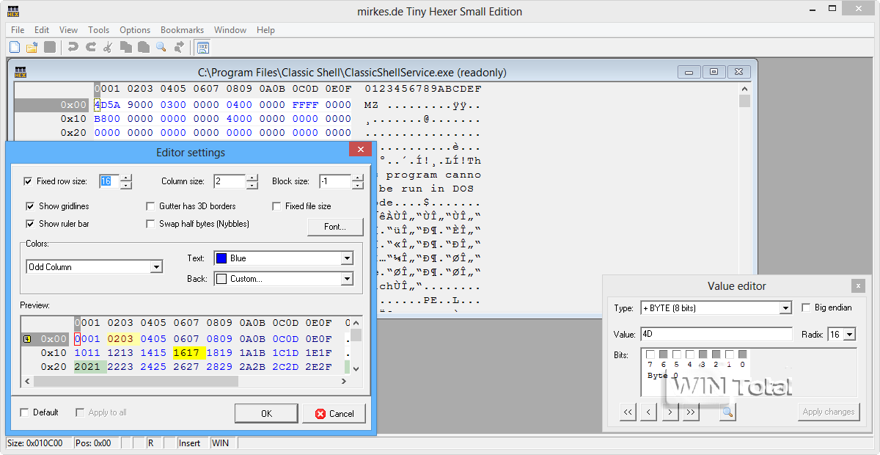Toggle bit 0 in Value editor
Viewport: 880px width, 455px height.
click(743, 354)
